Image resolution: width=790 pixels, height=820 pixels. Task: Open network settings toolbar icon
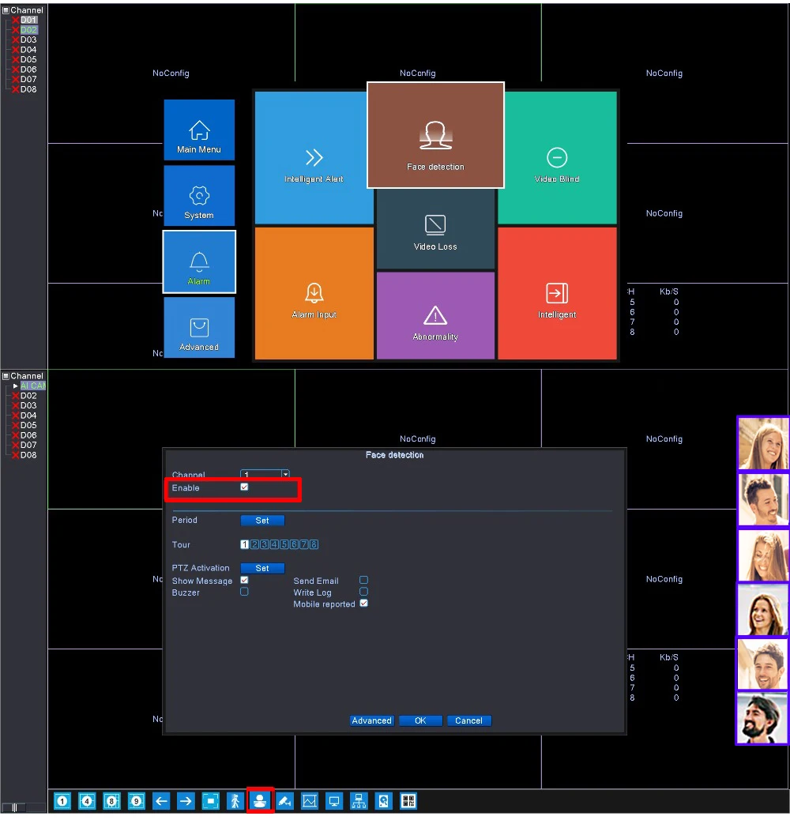[359, 801]
